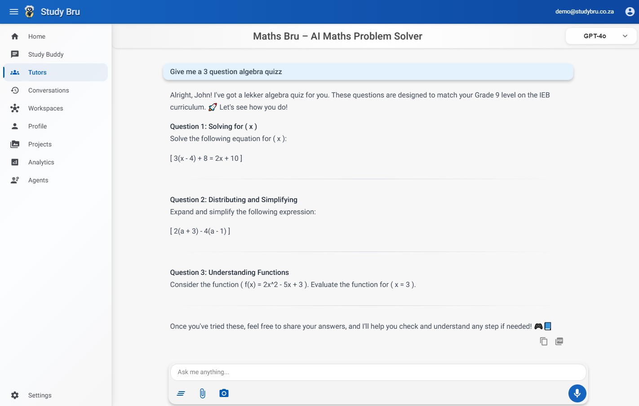Click the 'Ask me anything...' input field
The image size is (639, 406).
377,372
